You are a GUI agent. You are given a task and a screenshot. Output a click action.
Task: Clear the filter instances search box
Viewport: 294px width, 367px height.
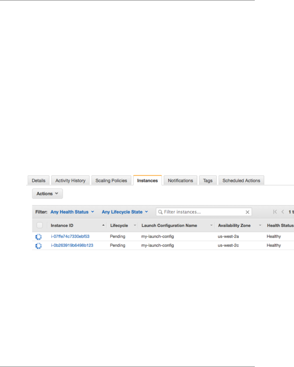(x=247, y=212)
